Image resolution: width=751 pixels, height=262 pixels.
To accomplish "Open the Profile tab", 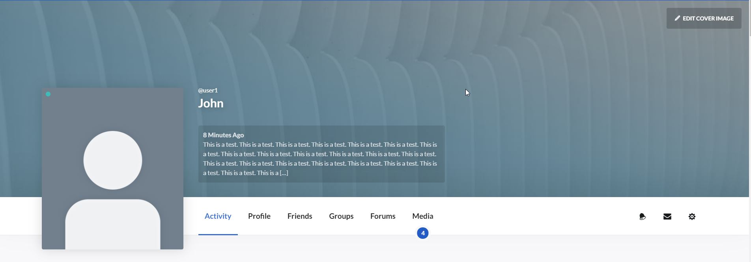I will 259,216.
